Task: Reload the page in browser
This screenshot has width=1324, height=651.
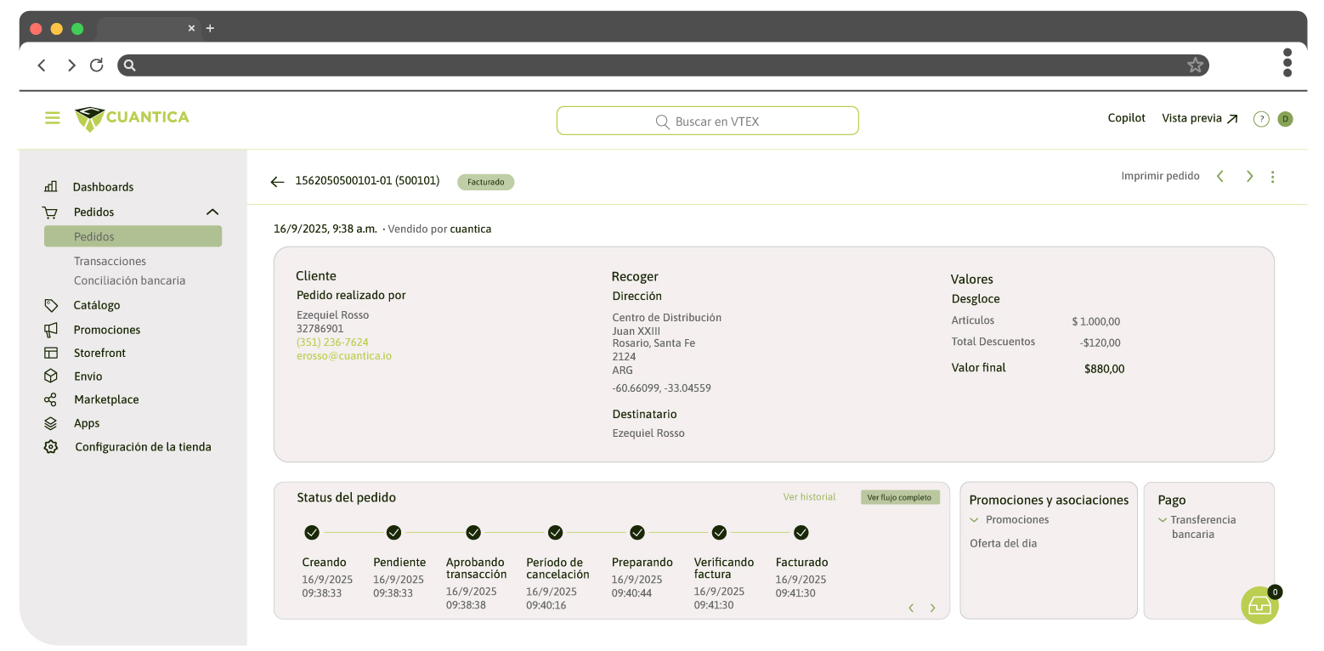Action: (97, 65)
